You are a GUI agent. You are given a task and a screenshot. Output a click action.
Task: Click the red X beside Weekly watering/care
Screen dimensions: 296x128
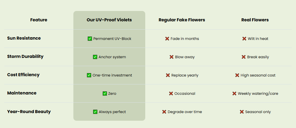tap(234, 94)
